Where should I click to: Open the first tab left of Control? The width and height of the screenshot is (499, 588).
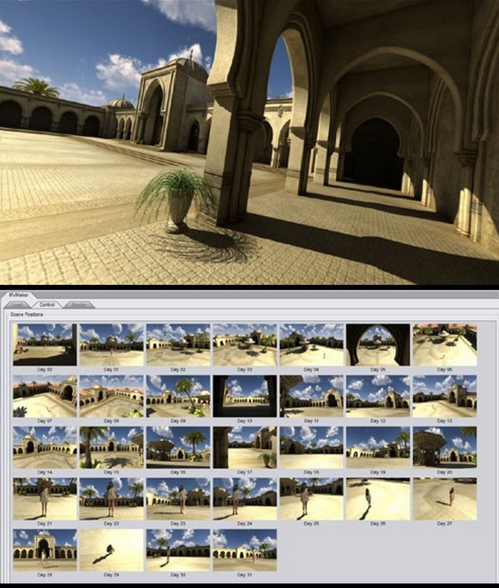coord(20,304)
